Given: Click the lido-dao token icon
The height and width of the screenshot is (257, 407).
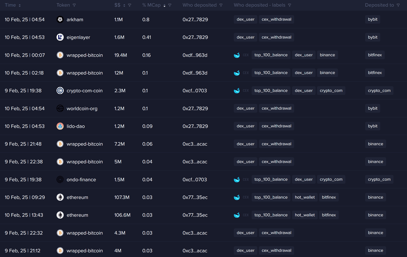Looking at the screenshot, I should click(60, 126).
